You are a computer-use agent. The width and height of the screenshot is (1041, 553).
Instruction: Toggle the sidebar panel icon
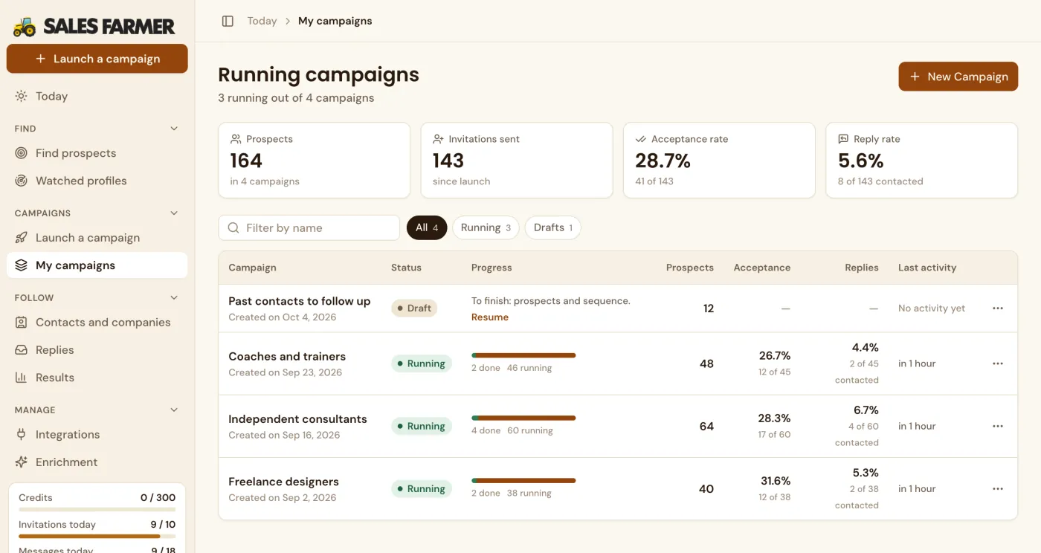pos(228,21)
